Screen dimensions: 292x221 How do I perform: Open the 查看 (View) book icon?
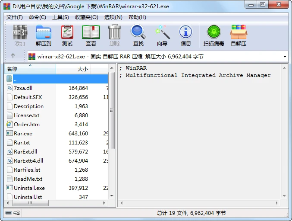[x=91, y=35]
